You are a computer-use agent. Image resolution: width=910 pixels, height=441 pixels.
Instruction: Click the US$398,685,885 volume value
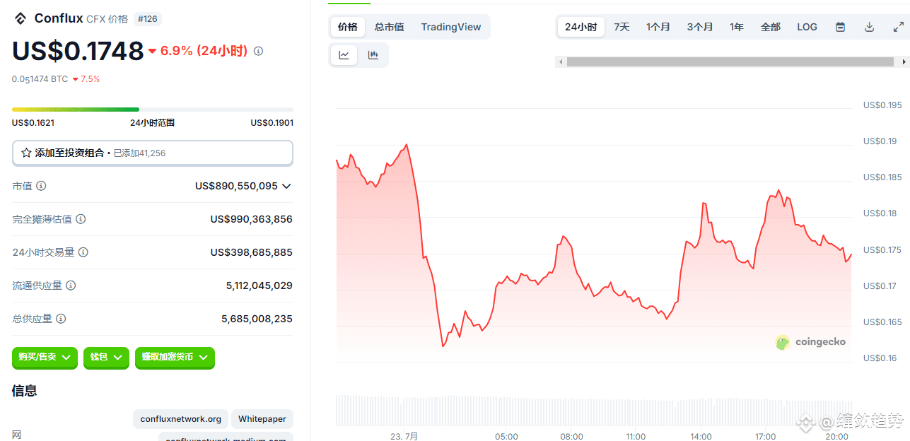pyautogui.click(x=252, y=252)
